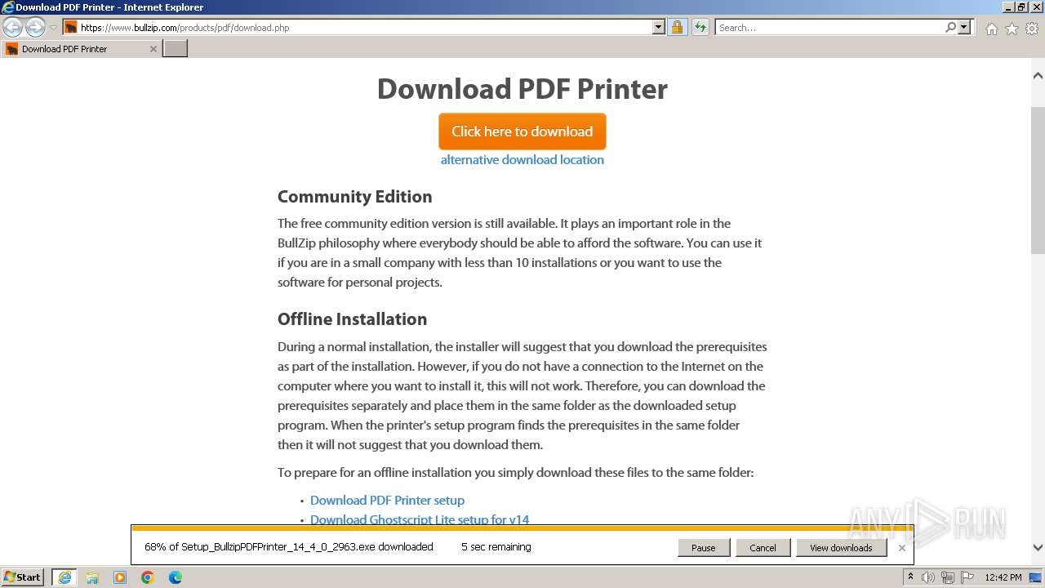This screenshot has width=1045, height=588.
Task: Click the browser Forward arrow button
Action: pos(35,27)
